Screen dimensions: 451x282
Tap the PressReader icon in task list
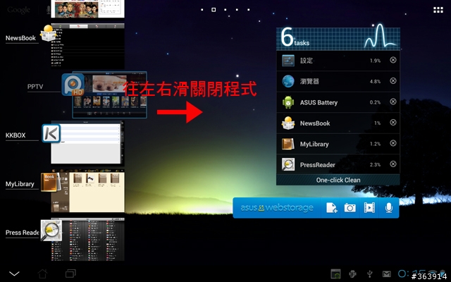click(x=288, y=164)
